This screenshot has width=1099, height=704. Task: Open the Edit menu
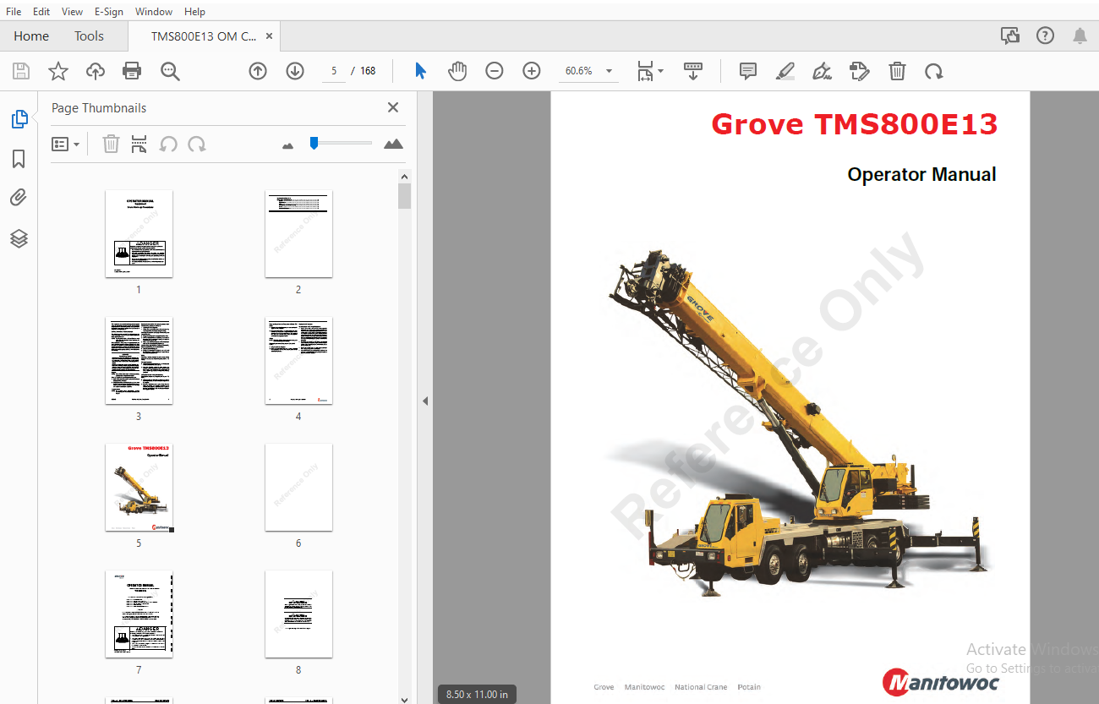[x=41, y=11]
